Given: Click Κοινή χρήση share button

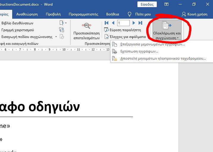Looking at the screenshot, I should 195,14.
